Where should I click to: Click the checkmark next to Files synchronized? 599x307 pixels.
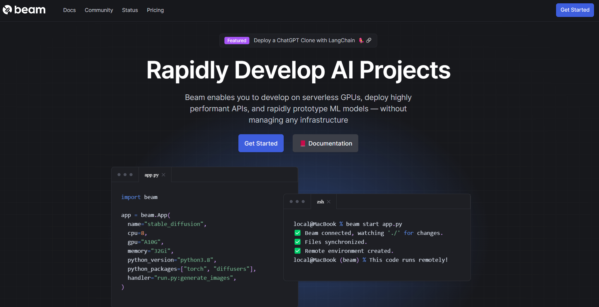297,242
